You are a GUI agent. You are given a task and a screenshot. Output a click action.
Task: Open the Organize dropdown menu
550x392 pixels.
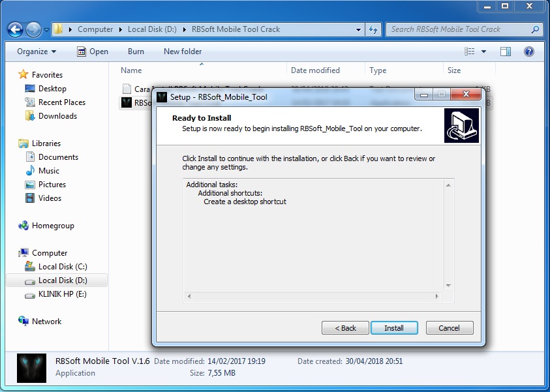coord(35,52)
